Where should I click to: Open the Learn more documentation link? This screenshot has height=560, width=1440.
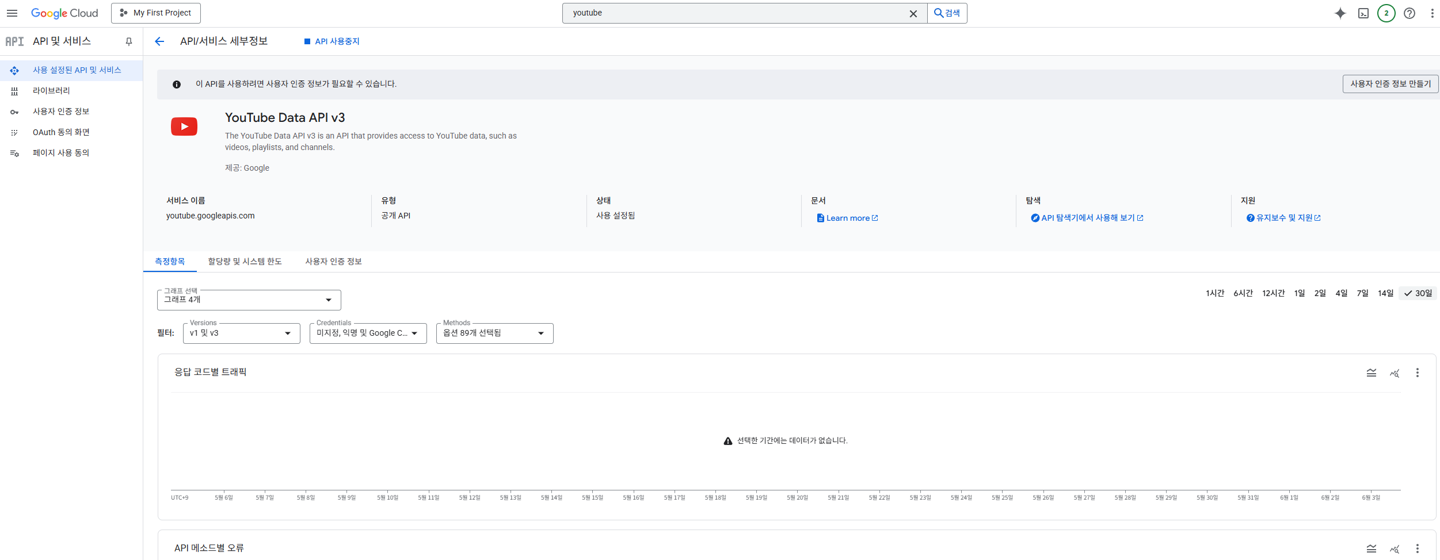click(847, 218)
